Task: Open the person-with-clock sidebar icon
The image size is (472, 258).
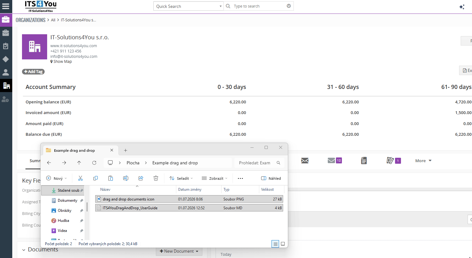Action: (x=6, y=99)
